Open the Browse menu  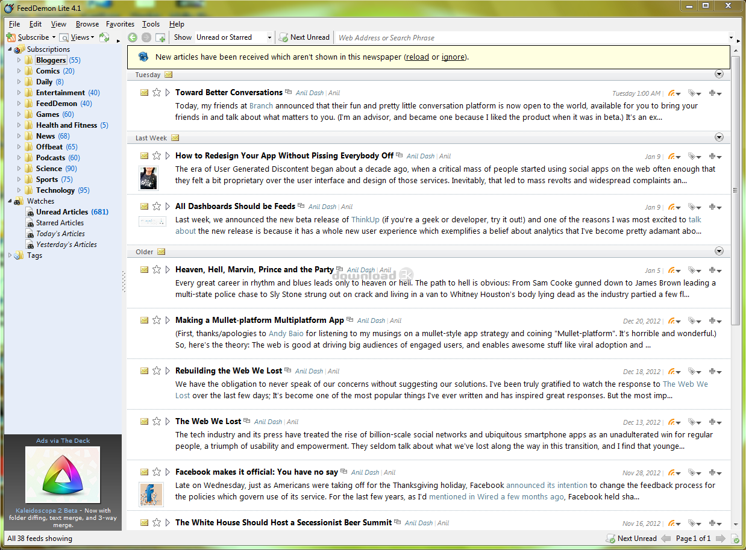tap(87, 24)
